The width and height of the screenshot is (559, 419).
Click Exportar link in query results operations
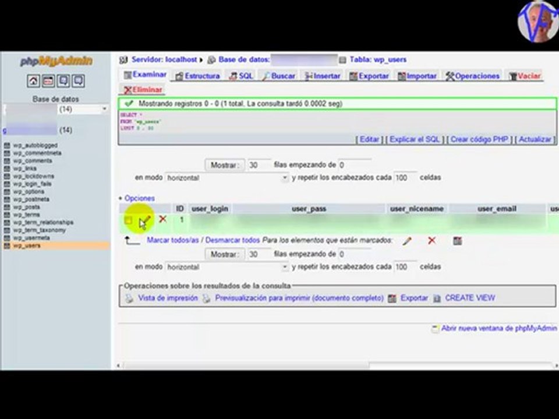(414, 298)
